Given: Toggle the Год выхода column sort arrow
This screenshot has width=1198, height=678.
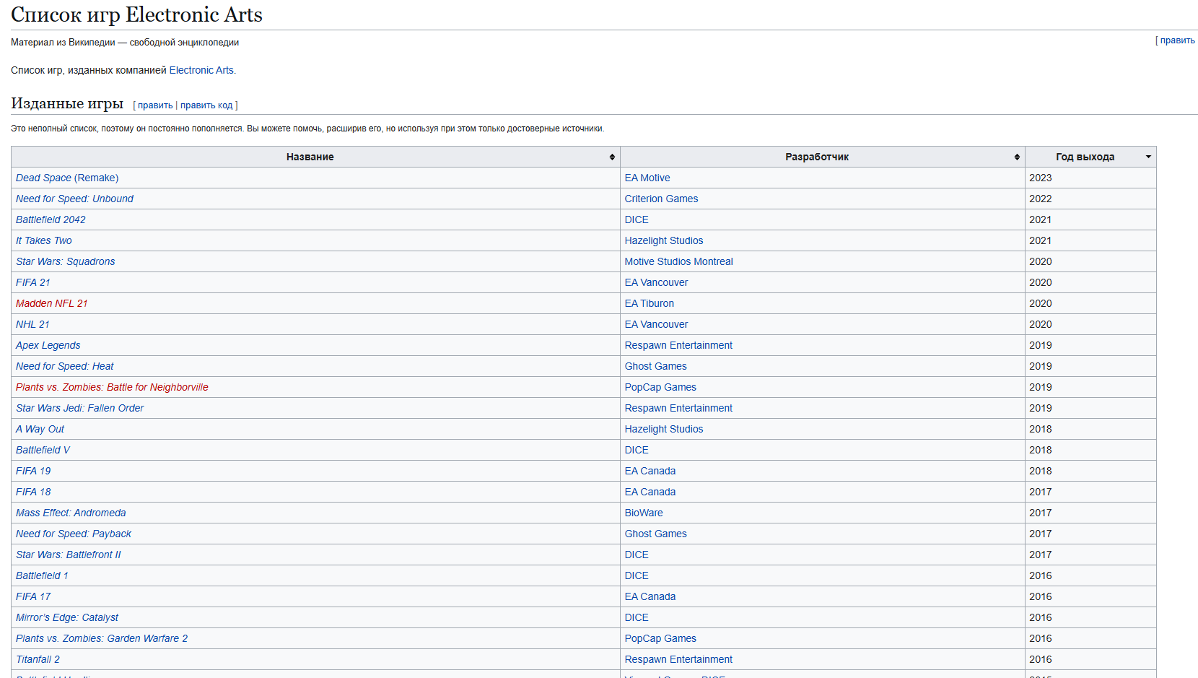Looking at the screenshot, I should pyautogui.click(x=1148, y=157).
